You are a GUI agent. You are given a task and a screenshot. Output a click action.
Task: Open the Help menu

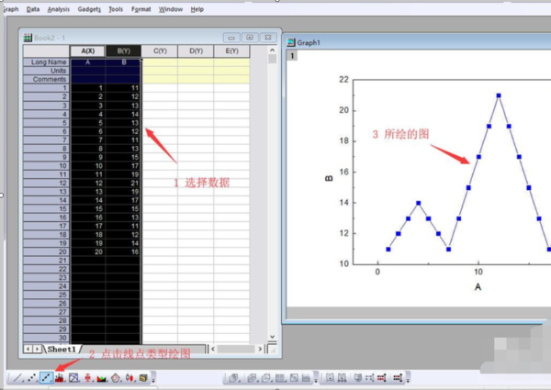(197, 9)
